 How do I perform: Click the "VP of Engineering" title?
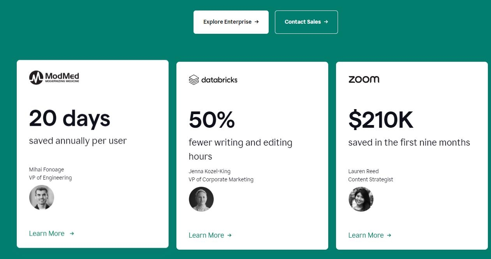point(50,178)
